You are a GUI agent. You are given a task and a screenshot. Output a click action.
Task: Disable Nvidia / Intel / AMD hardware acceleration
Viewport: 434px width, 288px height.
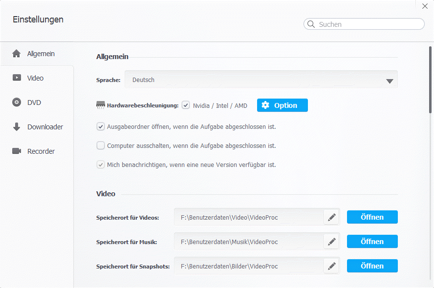click(x=186, y=105)
